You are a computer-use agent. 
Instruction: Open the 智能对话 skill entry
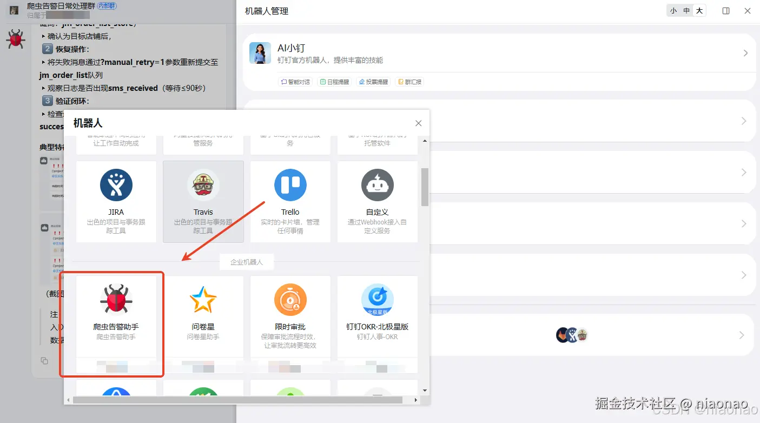[294, 82]
